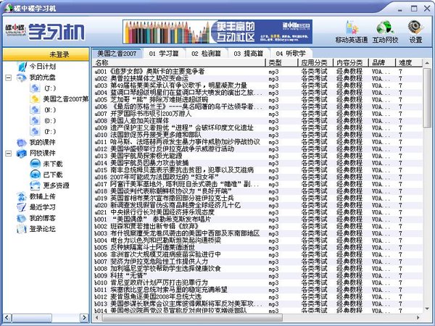This screenshot has width=435, height=326.
Task: Collapse the 我的光盘 tree node
Action: click(x=9, y=78)
